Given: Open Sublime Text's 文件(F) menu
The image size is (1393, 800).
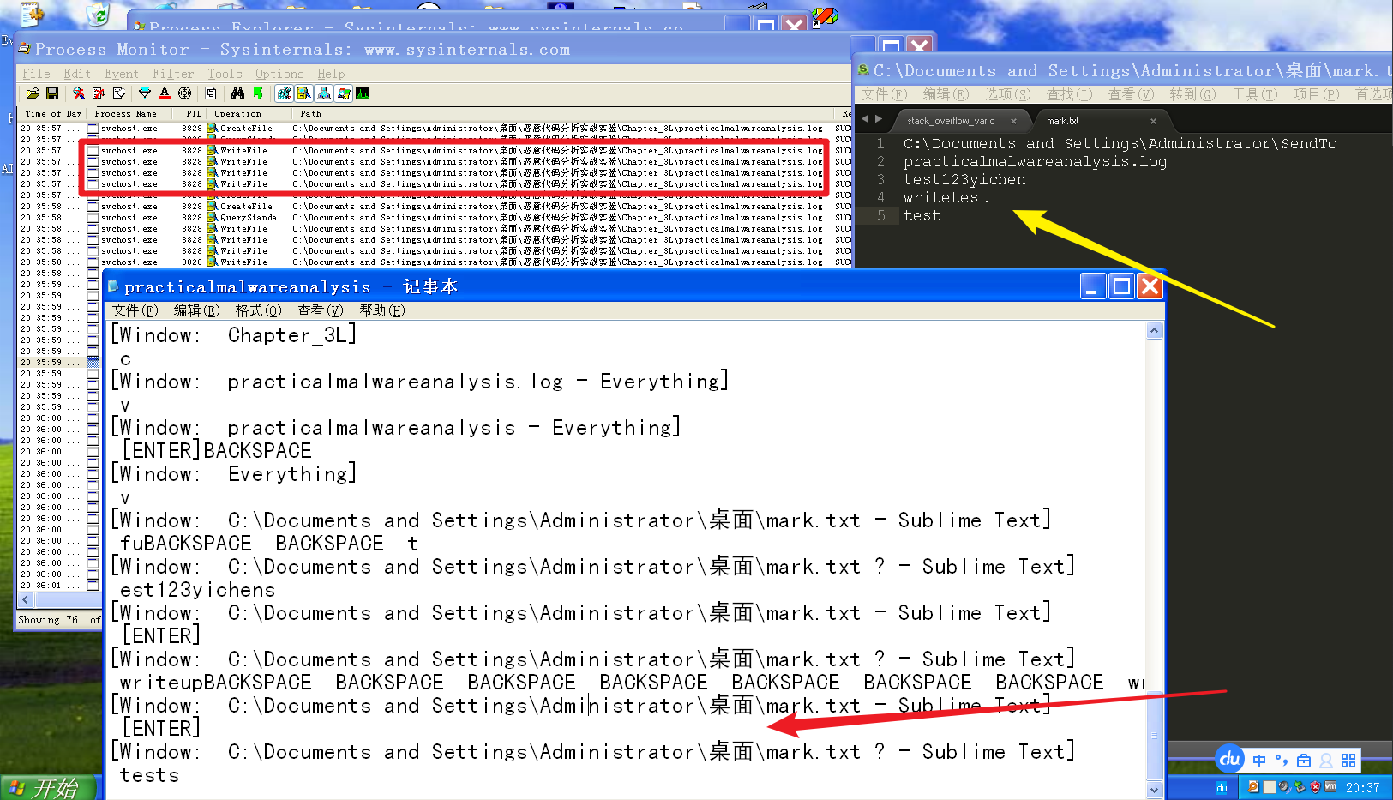Looking at the screenshot, I should (885, 94).
